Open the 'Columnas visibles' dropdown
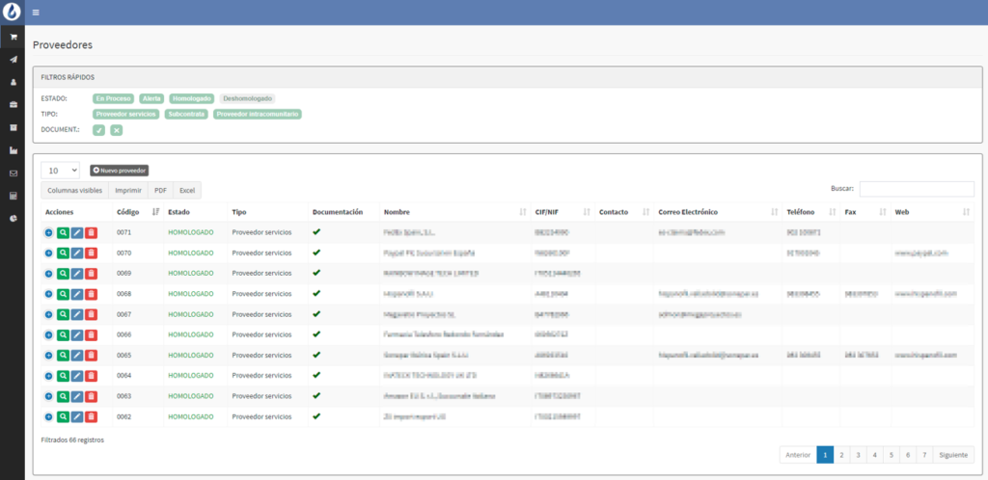The height and width of the screenshot is (480, 988). pos(73,191)
